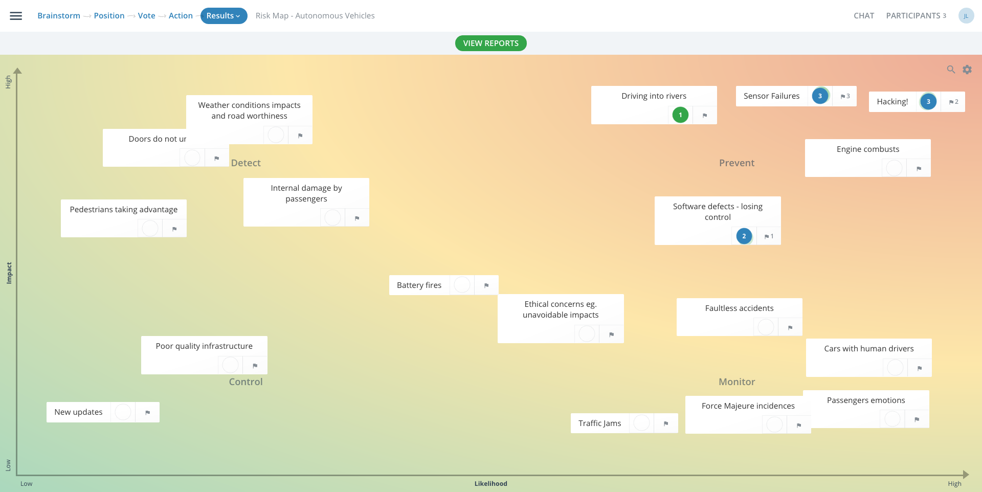The image size is (982, 492).
Task: Select the Faultless accidents card
Action: coord(739,308)
